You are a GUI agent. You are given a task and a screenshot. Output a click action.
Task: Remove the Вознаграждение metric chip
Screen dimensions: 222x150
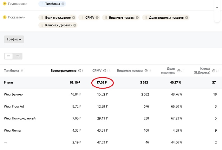click(x=74, y=17)
